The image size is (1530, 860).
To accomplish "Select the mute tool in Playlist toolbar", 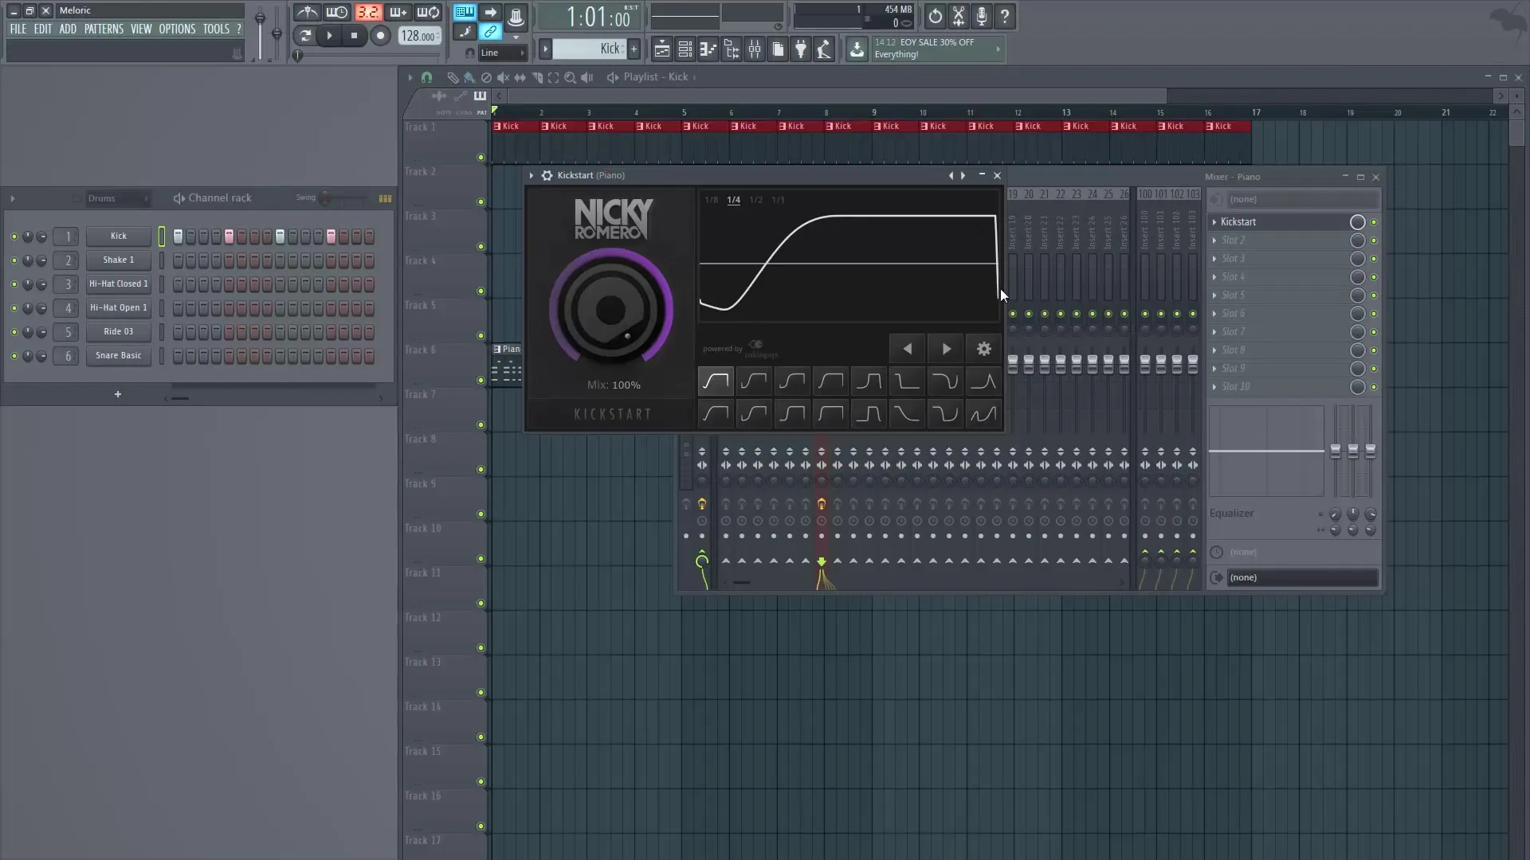I will 503,77.
